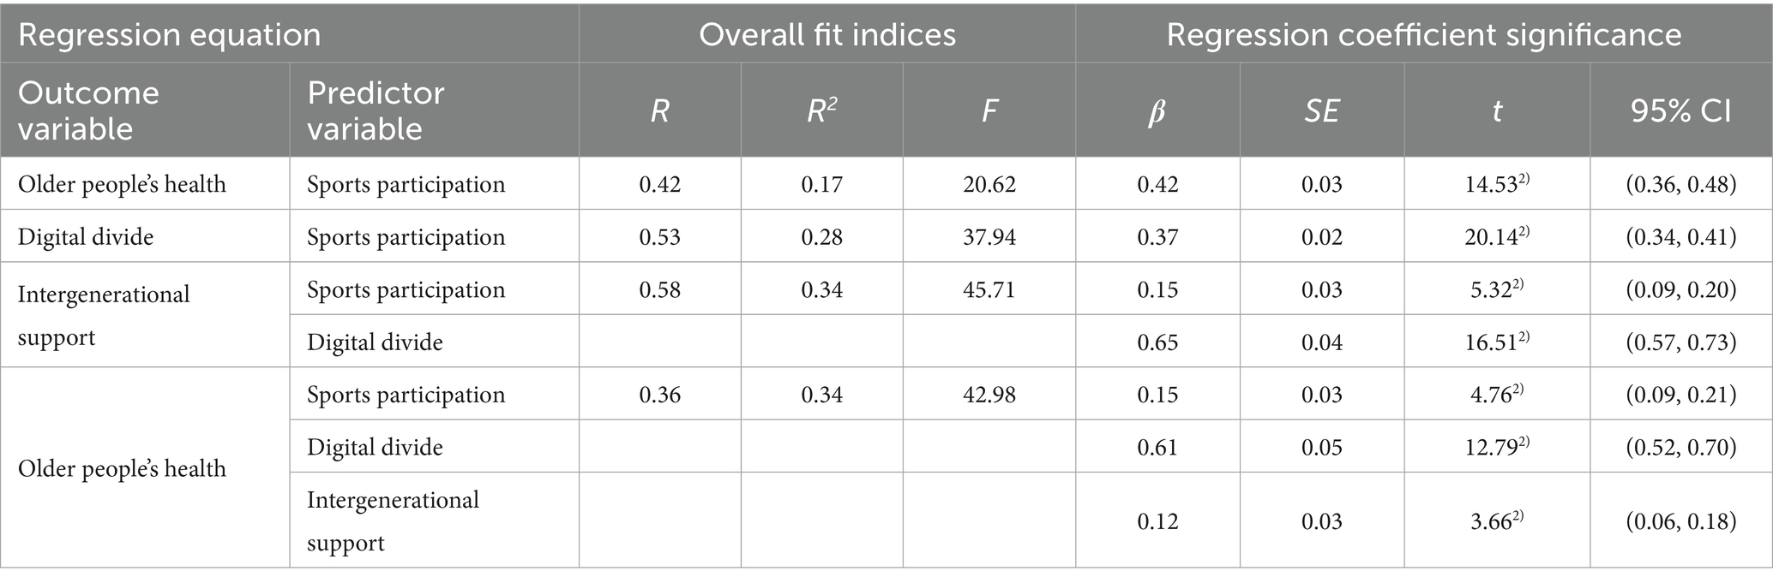Click the t value 14.53

pos(1496,184)
